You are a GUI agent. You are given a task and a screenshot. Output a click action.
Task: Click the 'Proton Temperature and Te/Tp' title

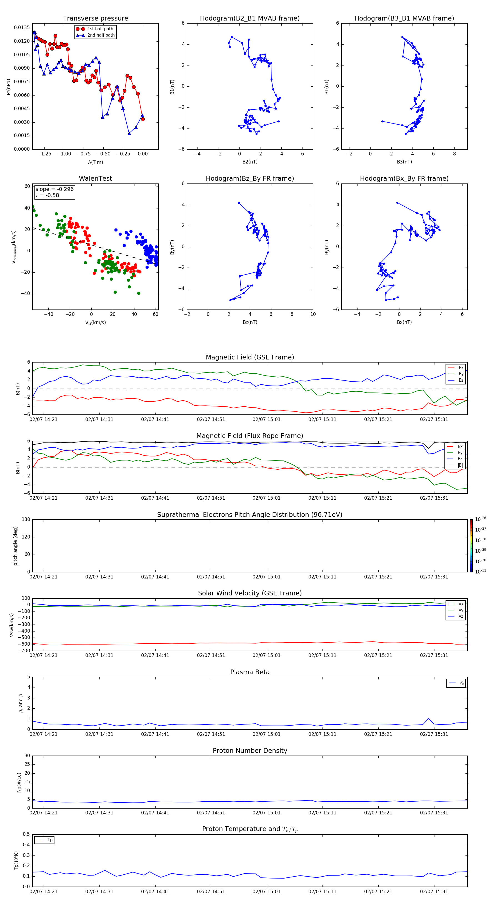(250, 829)
